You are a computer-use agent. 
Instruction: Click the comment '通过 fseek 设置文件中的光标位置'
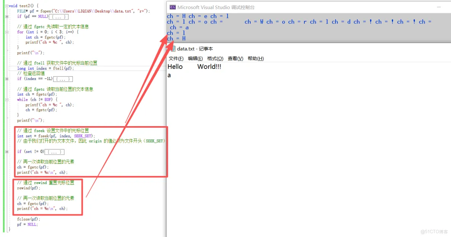53,131
